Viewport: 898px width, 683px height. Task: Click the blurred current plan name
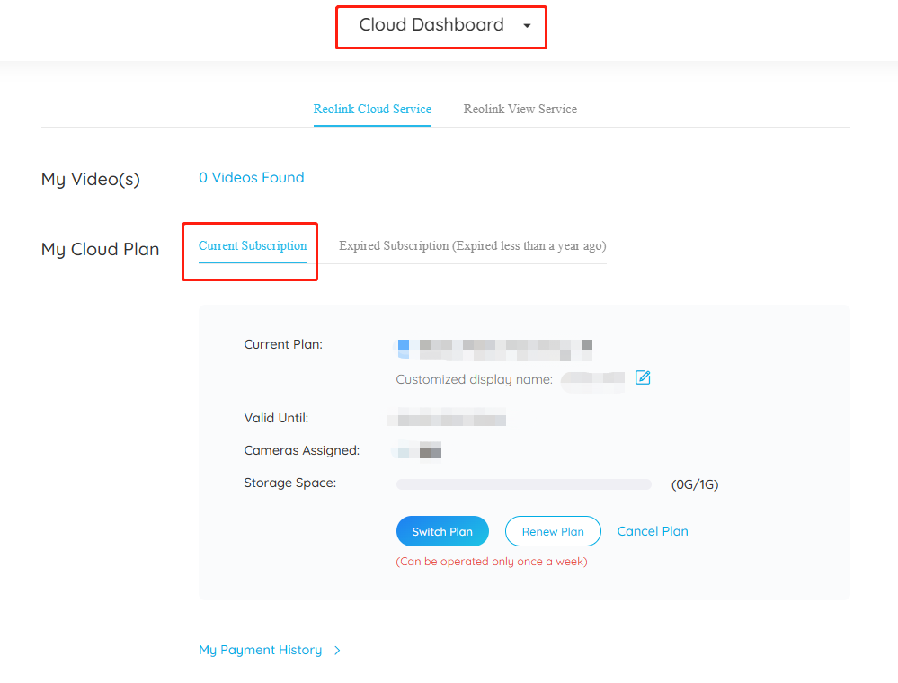494,350
